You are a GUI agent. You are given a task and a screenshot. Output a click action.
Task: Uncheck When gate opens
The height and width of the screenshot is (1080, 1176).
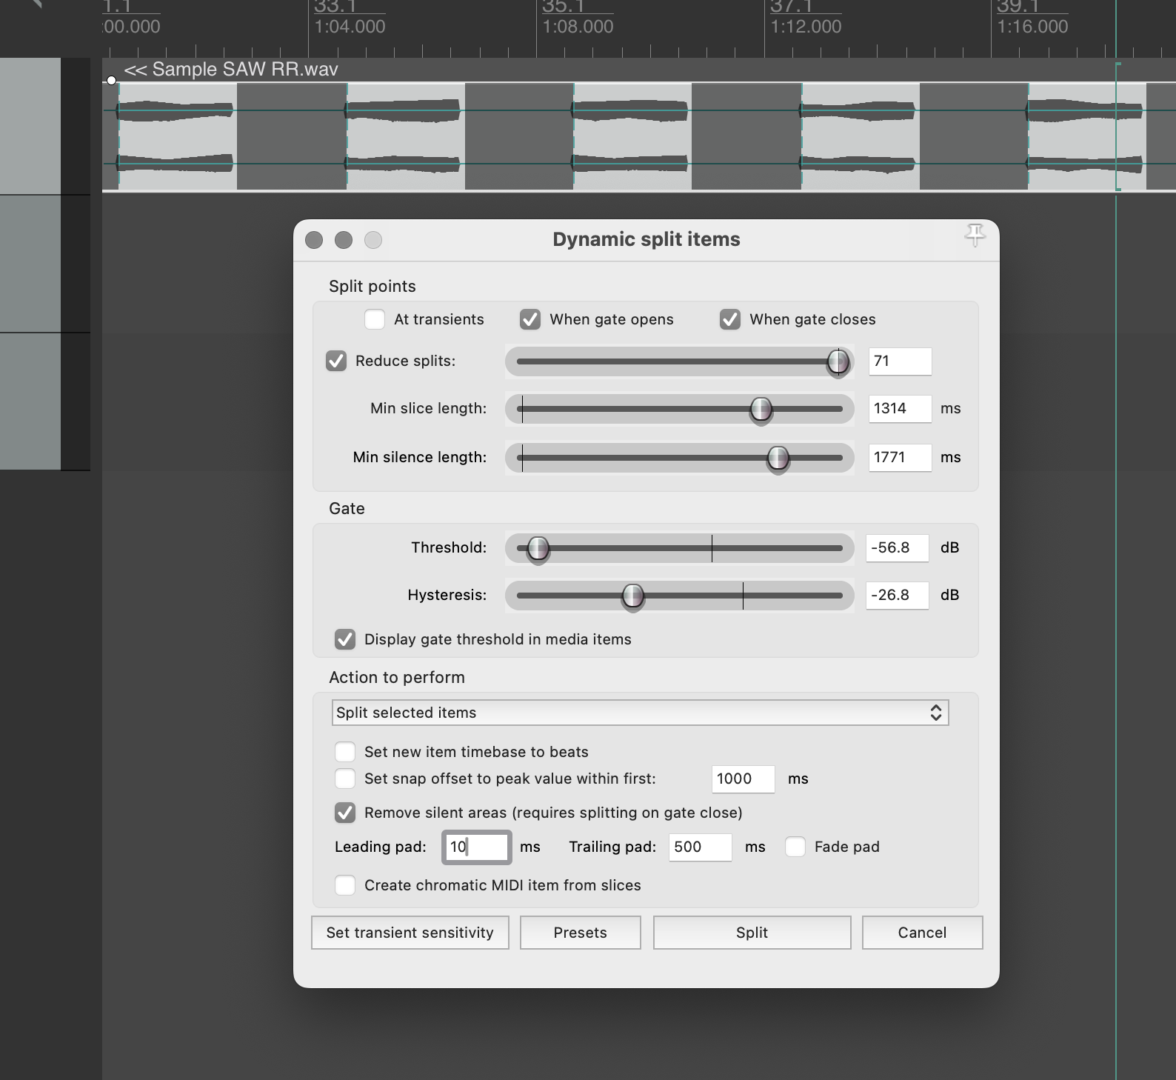pos(530,319)
